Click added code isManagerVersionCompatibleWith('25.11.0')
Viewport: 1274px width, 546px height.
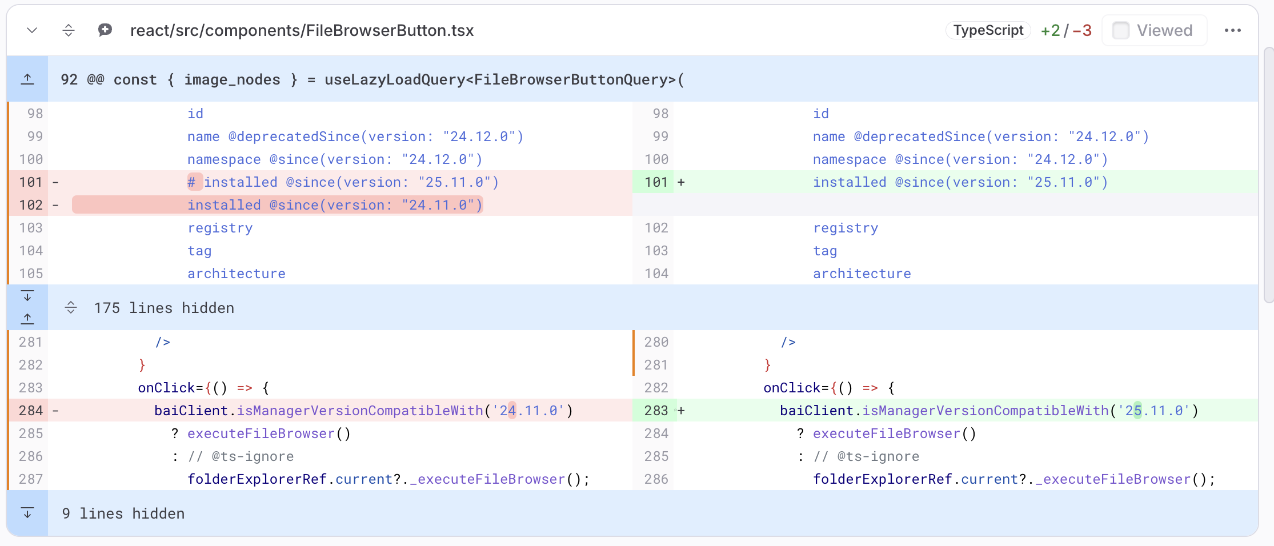[x=1030, y=411]
